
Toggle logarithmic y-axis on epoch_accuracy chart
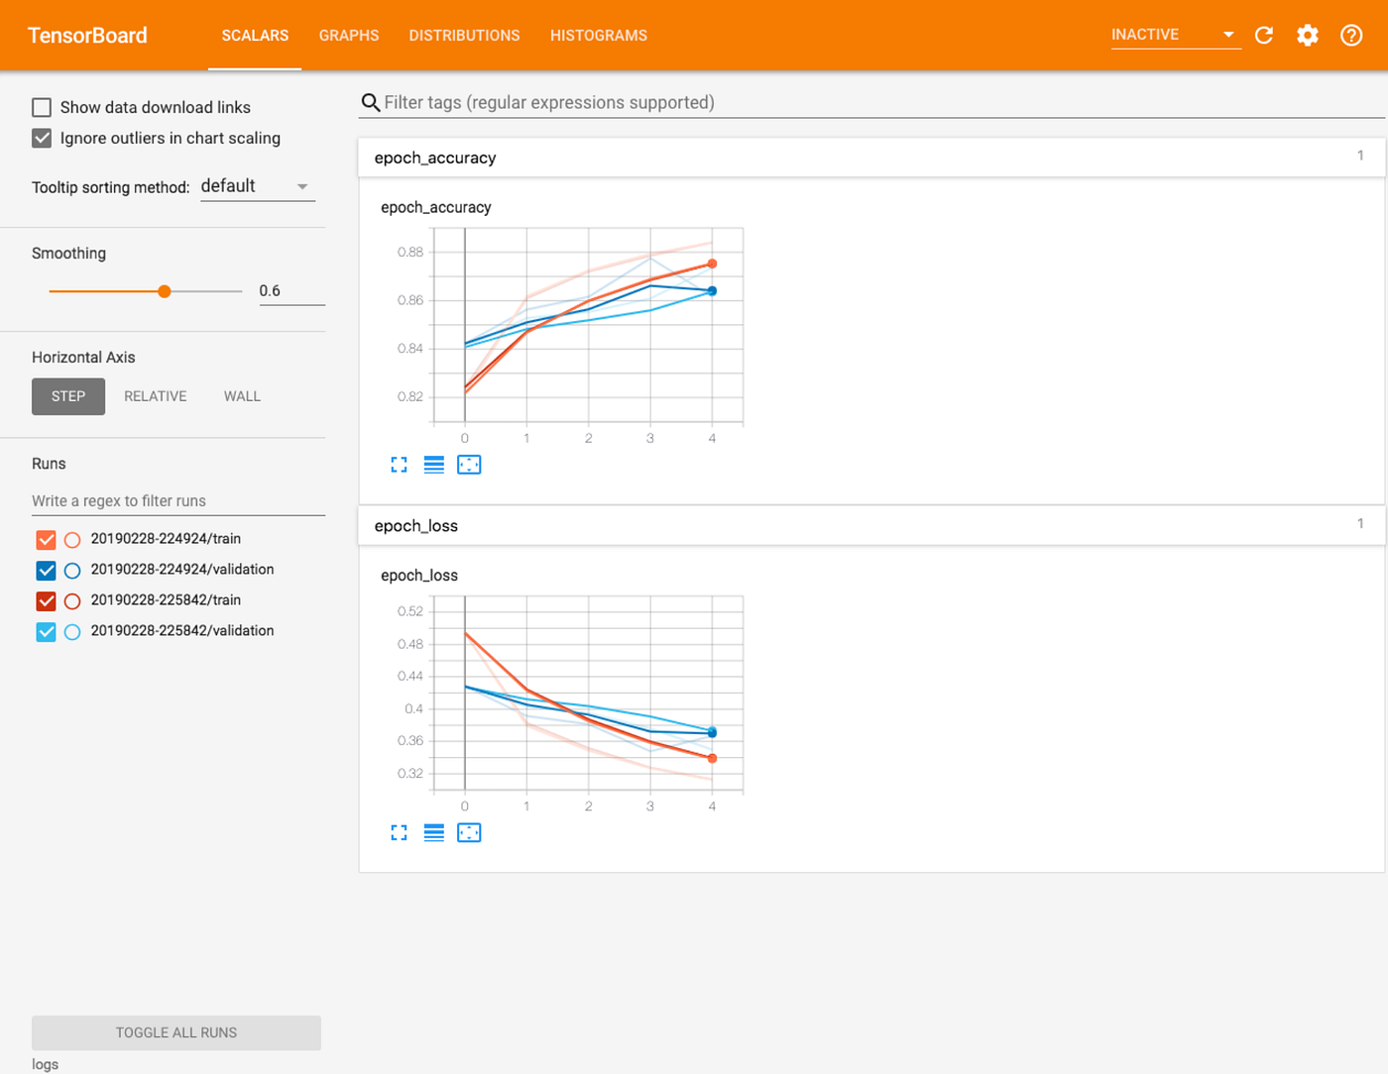pos(433,464)
